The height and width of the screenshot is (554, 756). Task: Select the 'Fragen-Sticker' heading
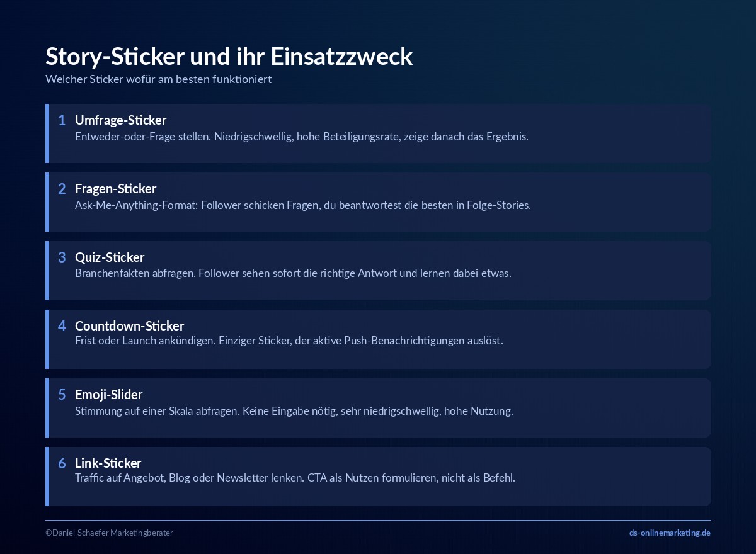pos(115,188)
